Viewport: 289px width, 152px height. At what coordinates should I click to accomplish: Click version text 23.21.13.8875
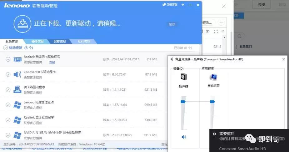122,135
